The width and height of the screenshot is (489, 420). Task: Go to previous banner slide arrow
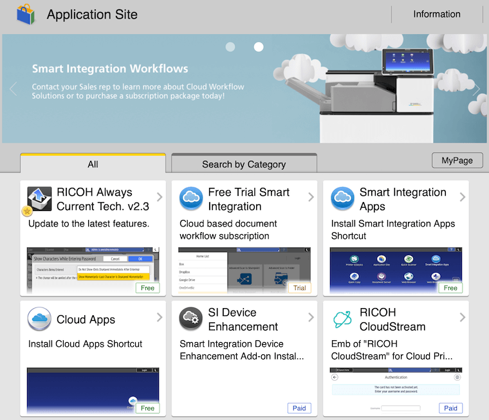13,89
